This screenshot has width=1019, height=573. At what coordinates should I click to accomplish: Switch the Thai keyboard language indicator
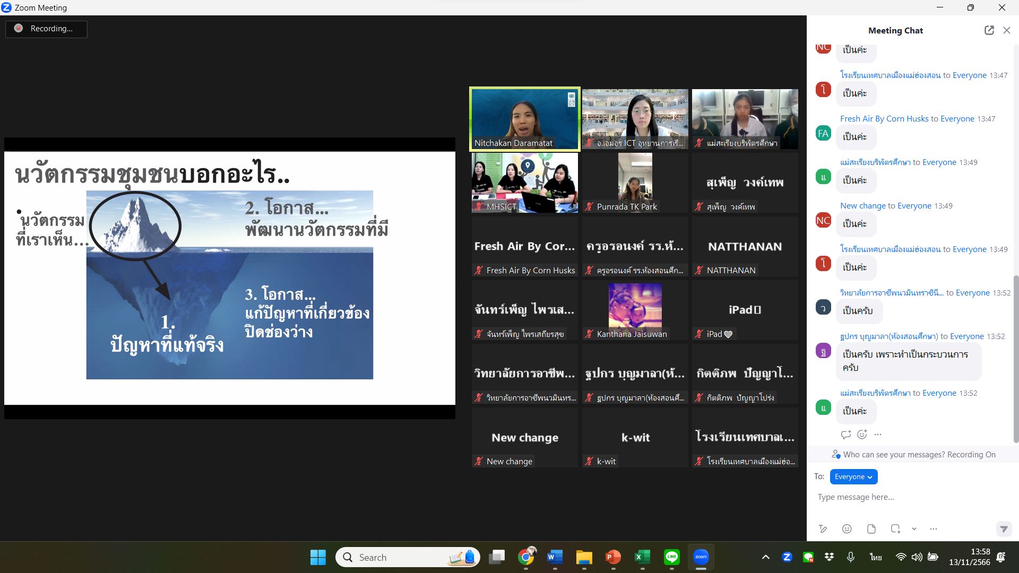pos(875,557)
